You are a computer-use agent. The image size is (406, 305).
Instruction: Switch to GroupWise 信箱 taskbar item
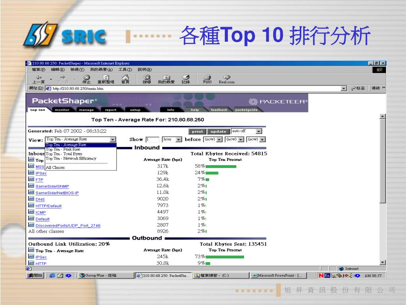click(x=105, y=276)
